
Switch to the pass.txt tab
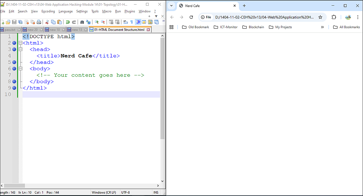(x=10, y=30)
